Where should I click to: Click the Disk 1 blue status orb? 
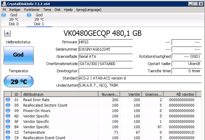29,15
